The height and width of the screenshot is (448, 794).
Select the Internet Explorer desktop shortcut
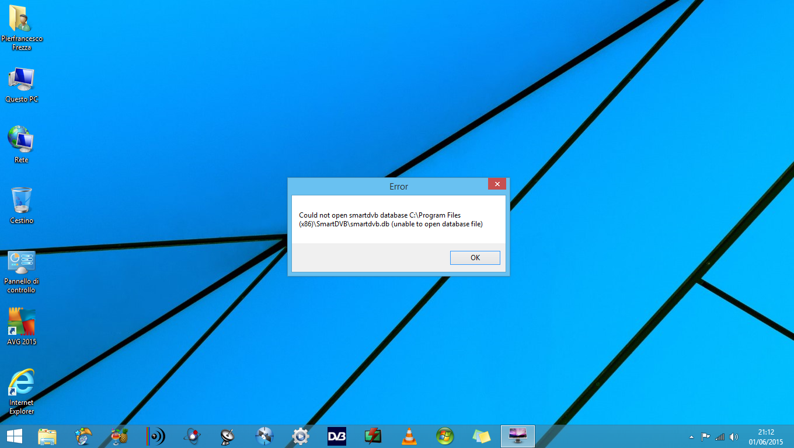(x=22, y=391)
